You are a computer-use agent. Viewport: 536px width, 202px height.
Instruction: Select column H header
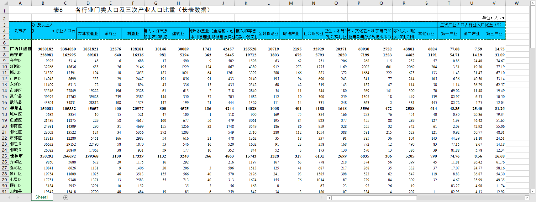[x=178, y=3]
